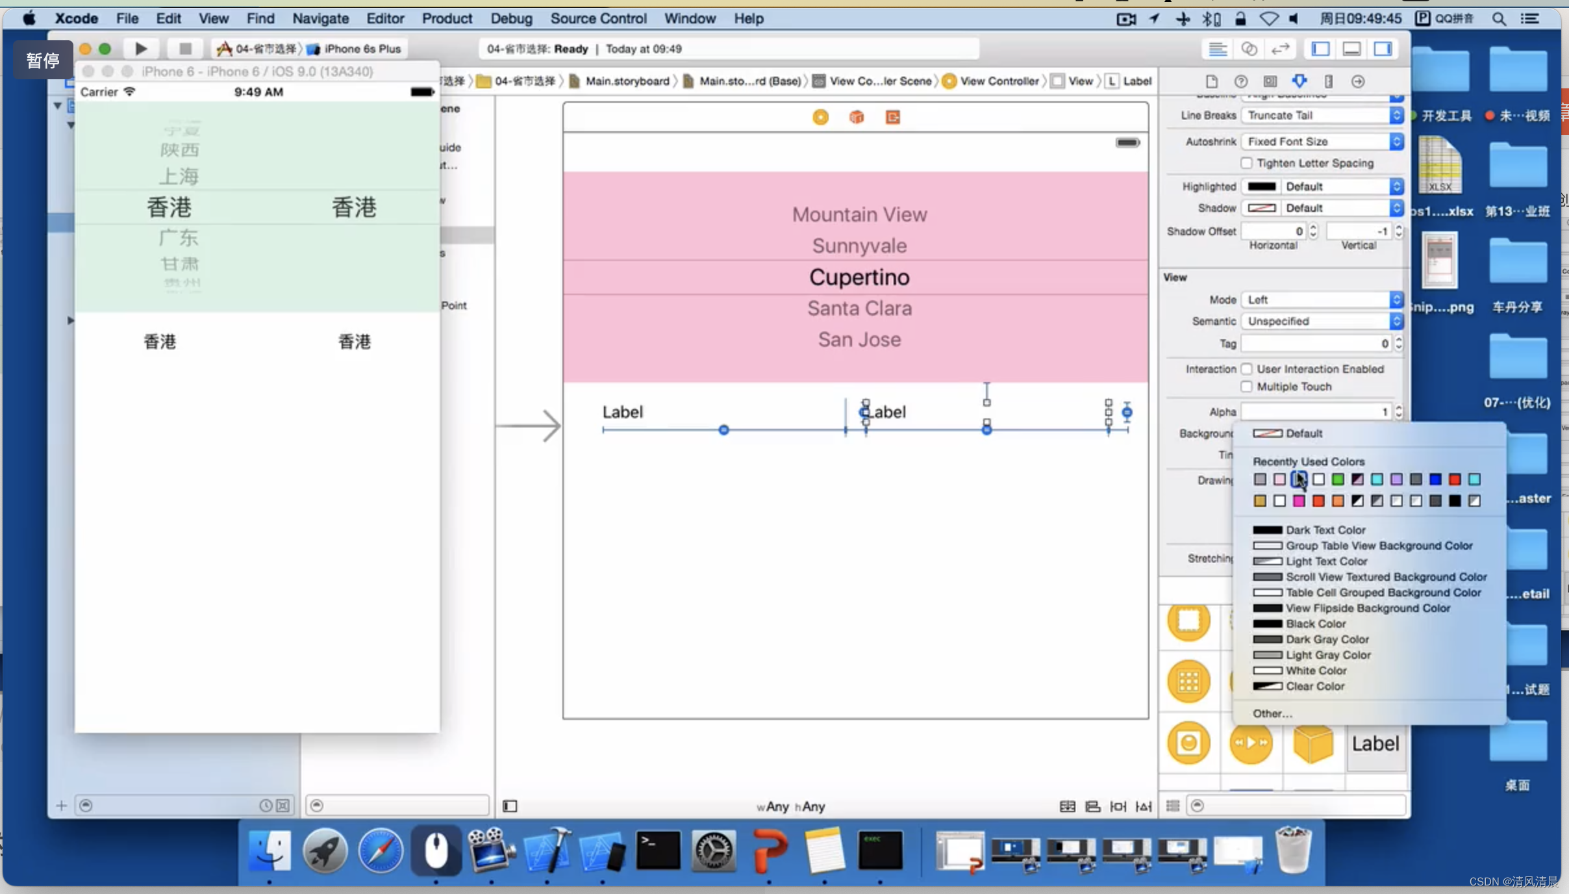Switch to the Version editor
The height and width of the screenshot is (894, 1569).
[x=1280, y=49]
